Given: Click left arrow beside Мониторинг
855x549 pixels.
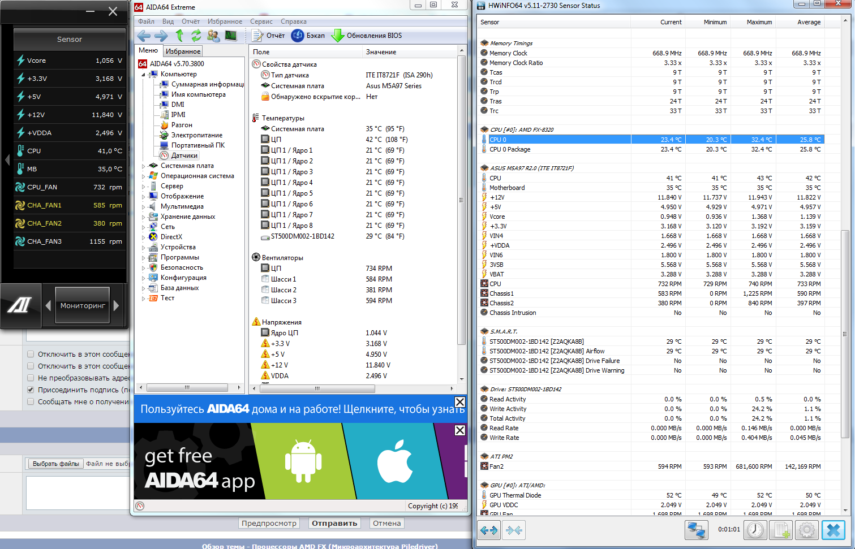Looking at the screenshot, I should 48,305.
